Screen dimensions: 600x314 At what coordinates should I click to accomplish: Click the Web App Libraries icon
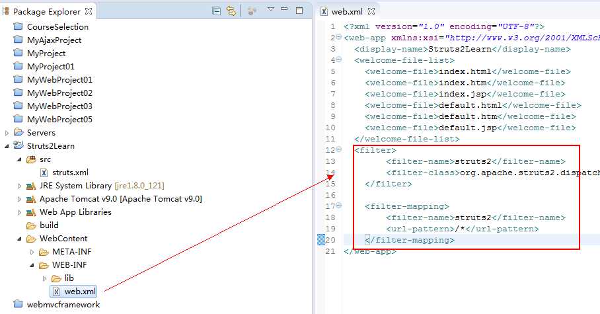point(31,212)
